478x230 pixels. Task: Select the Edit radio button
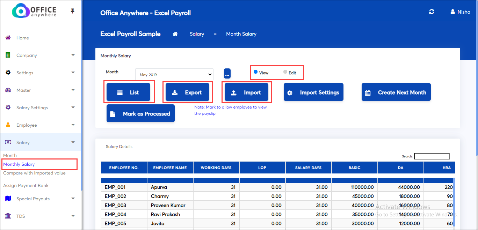(285, 72)
